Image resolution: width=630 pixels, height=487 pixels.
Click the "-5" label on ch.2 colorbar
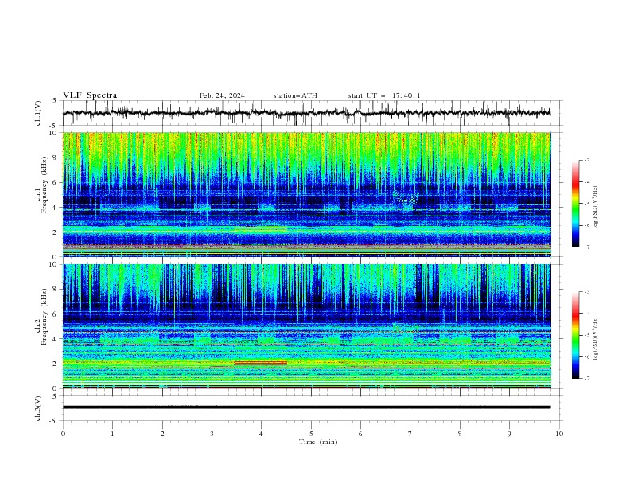(587, 335)
